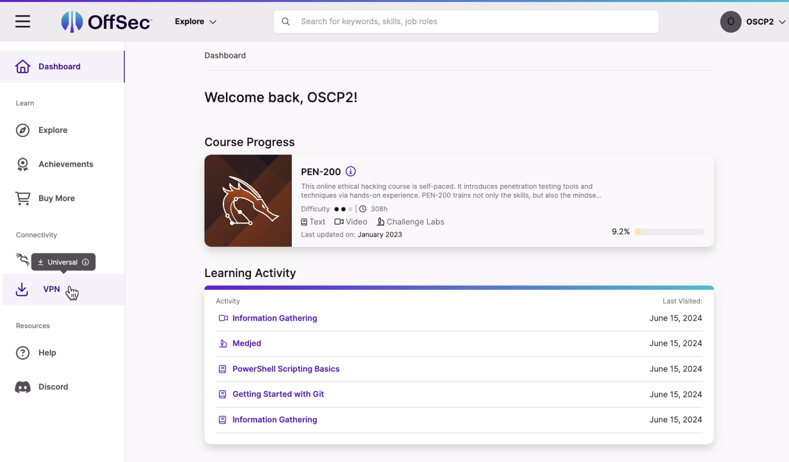Open the Medjed activity link
The width and height of the screenshot is (789, 462).
(247, 343)
